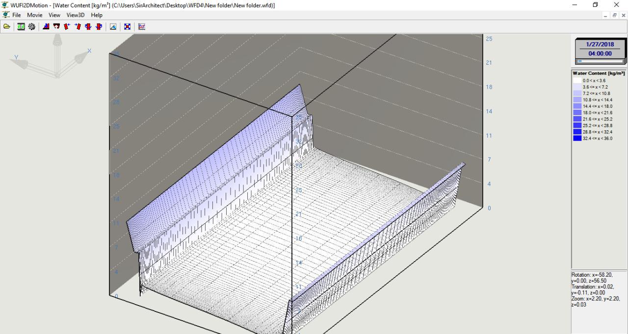The width and height of the screenshot is (628, 334).
Task: Click the red-blue triangle icon with down arrow
Action: (46, 27)
